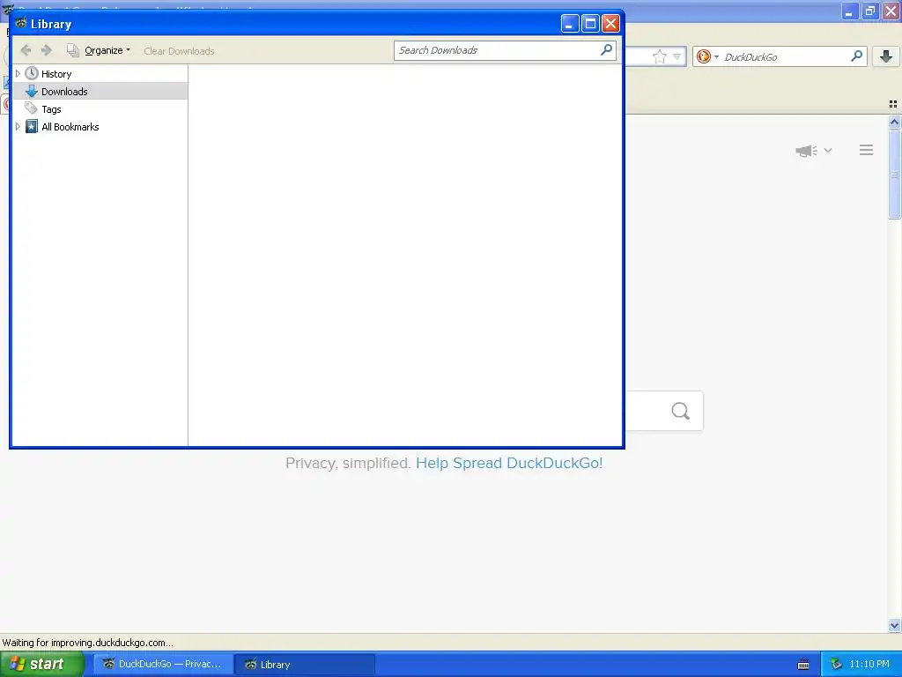Open the Windows start menu

(x=42, y=664)
